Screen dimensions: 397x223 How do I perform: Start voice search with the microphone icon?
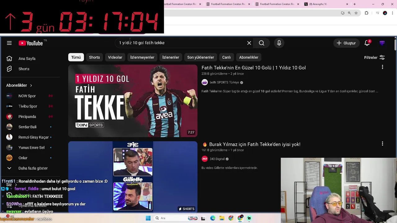[279, 43]
